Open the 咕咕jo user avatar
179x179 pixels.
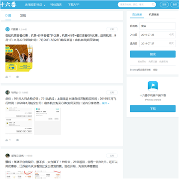click(7, 92)
